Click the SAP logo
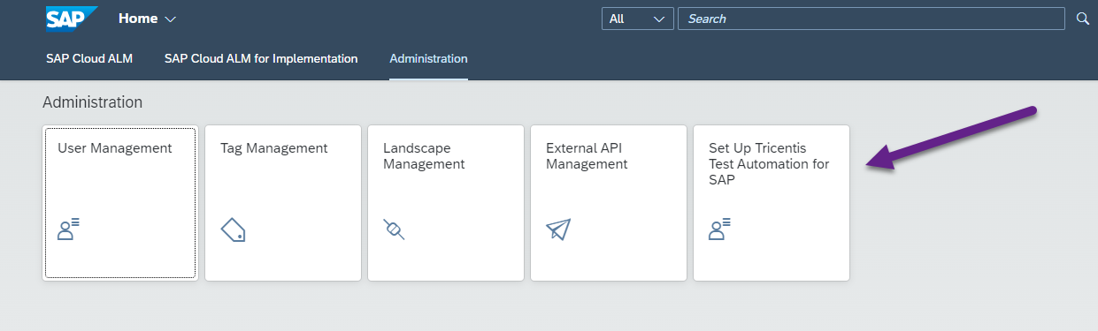 click(72, 18)
